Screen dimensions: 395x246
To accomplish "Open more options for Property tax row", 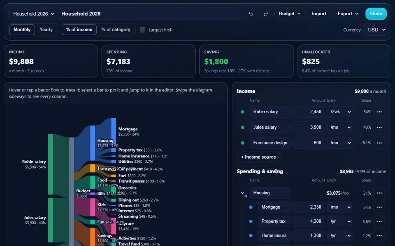I will click(x=379, y=221).
